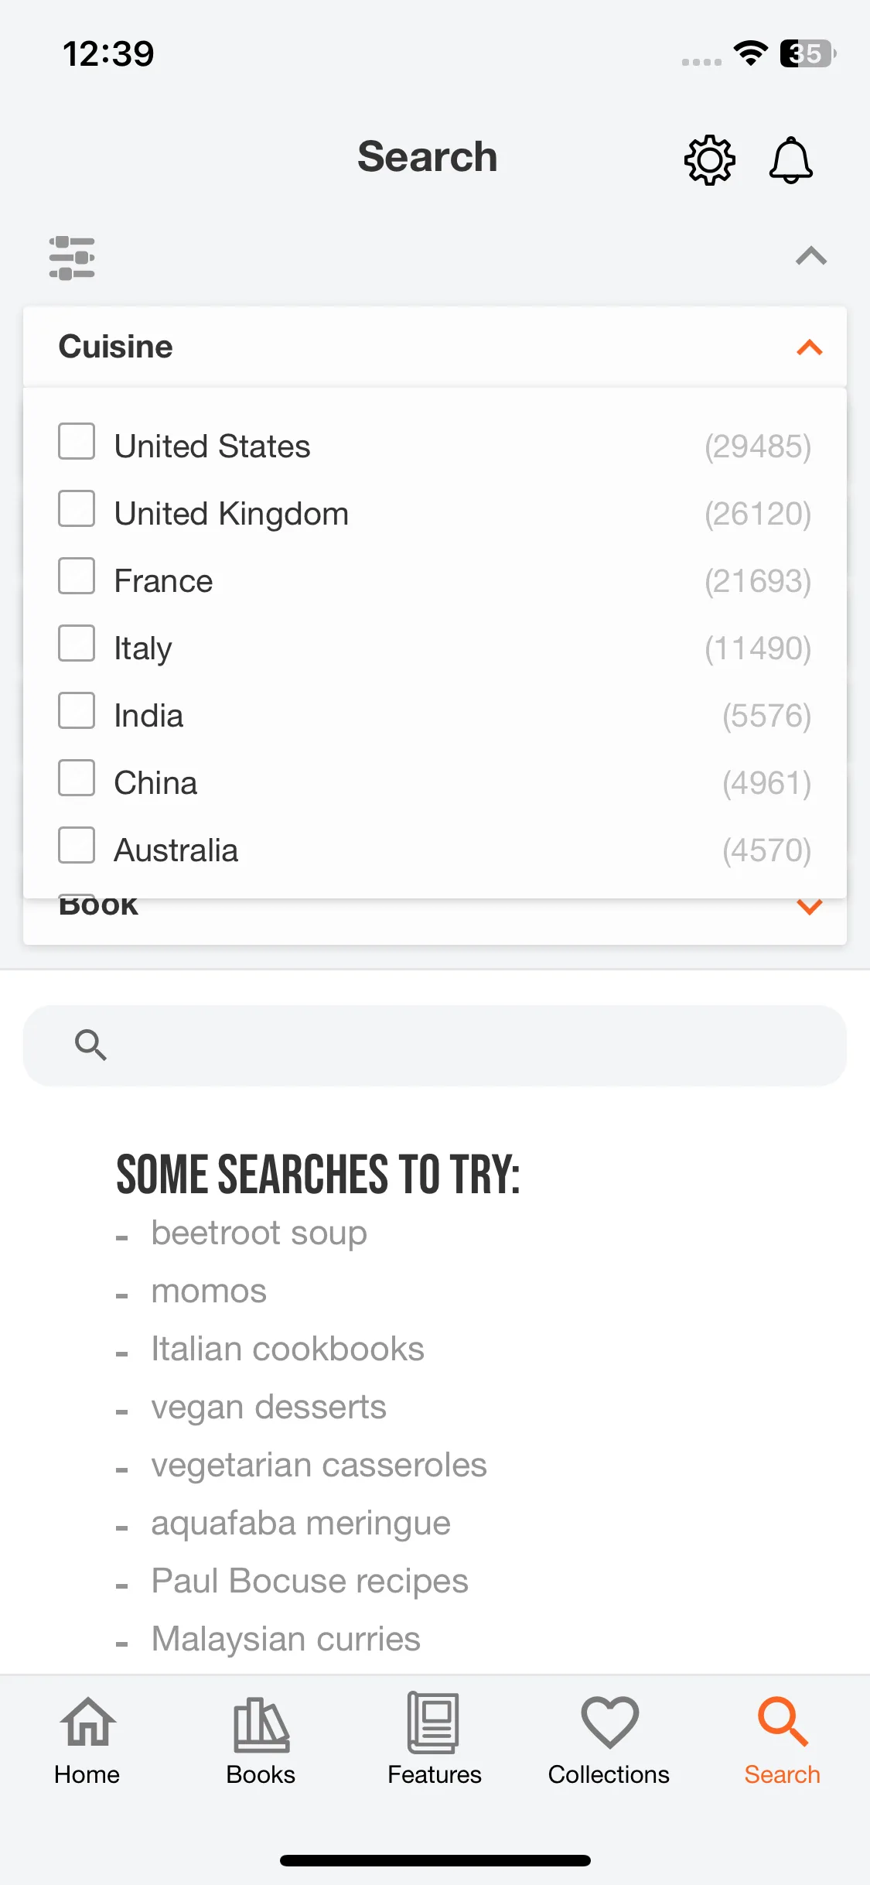This screenshot has height=1885, width=870.
Task: Try the 'beetroot soup' suggested search
Action: click(259, 1233)
